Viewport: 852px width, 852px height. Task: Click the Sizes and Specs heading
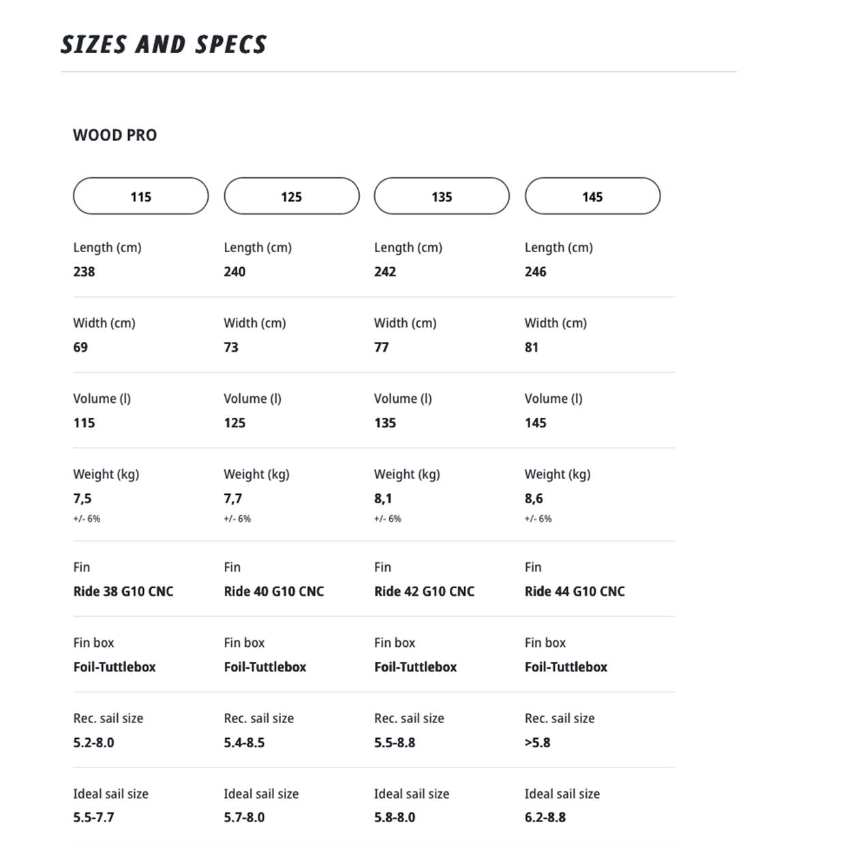point(164,45)
